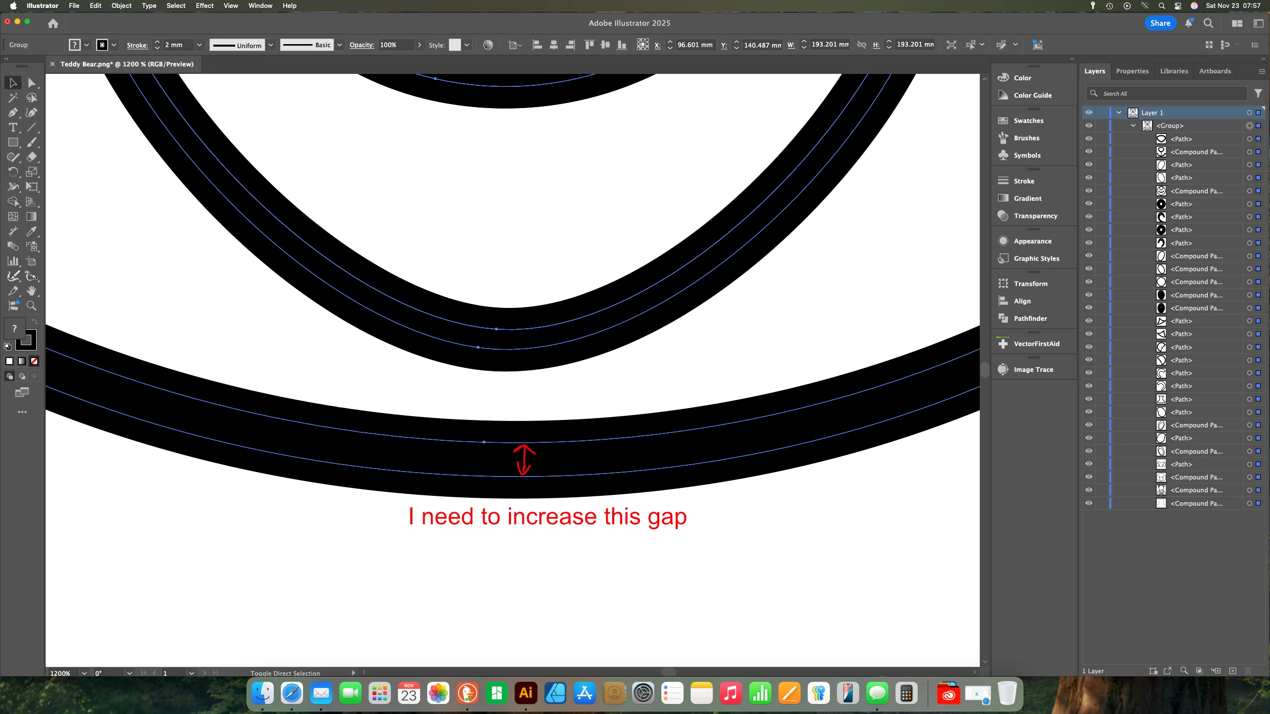Hide Layer 1 with eye icon
This screenshot has width=1270, height=714.
click(x=1089, y=113)
